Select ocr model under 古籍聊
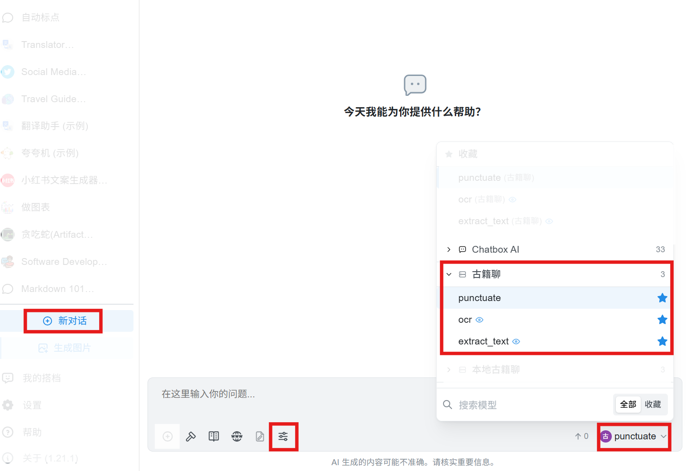The height and width of the screenshot is (471, 686). (x=555, y=320)
